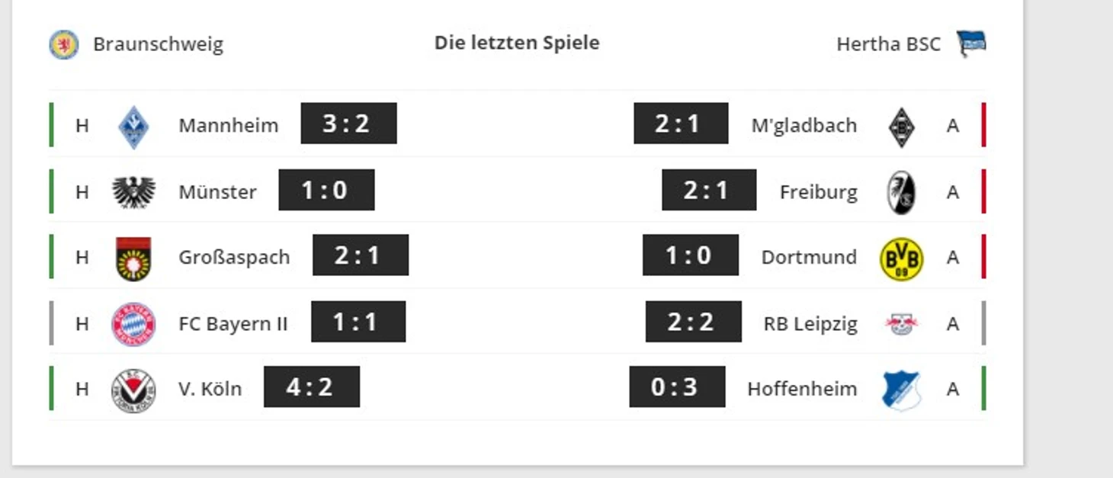Click the Dortmund BVB logo
The height and width of the screenshot is (478, 1113).
coord(902,258)
